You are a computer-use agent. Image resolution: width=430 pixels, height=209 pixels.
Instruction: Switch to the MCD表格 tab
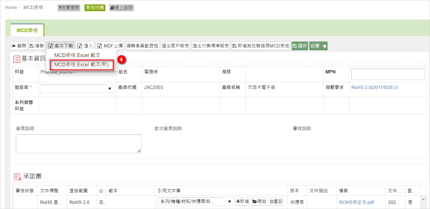(27, 30)
